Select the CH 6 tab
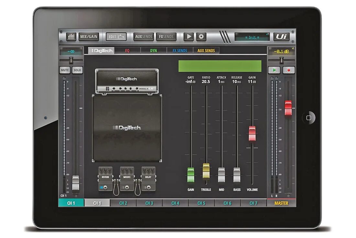 click(228, 203)
